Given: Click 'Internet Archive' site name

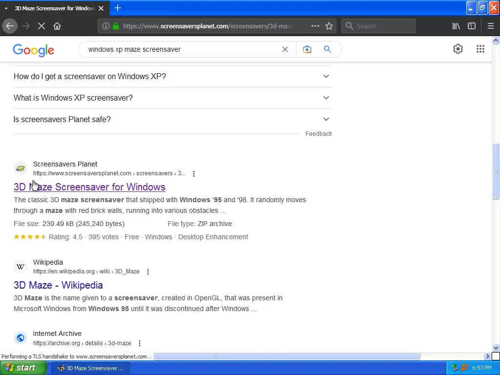Looking at the screenshot, I should click(x=57, y=333).
